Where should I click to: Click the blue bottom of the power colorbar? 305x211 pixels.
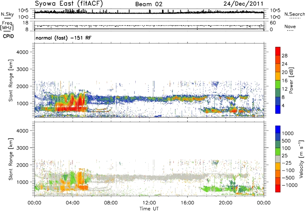point(278,109)
